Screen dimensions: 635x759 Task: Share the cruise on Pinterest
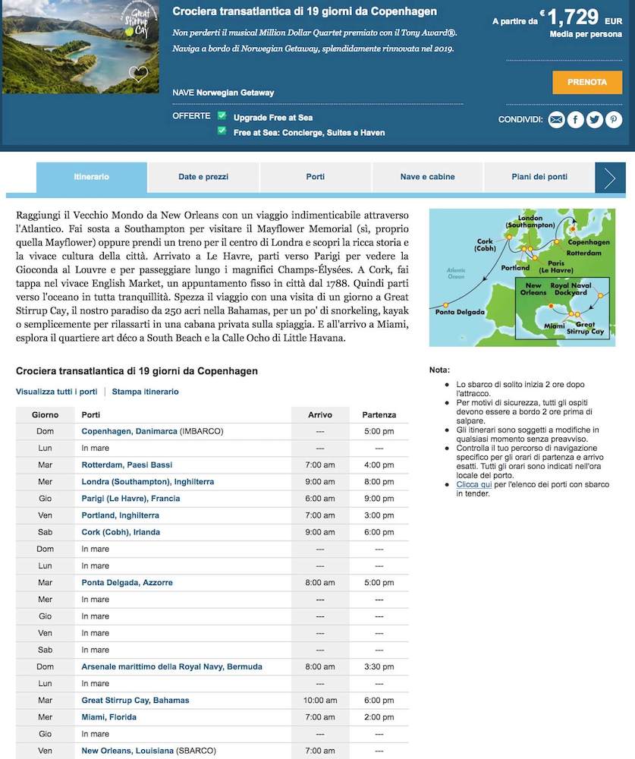(x=614, y=120)
